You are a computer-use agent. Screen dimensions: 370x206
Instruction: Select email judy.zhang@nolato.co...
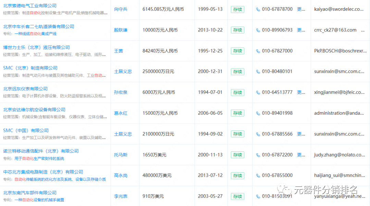340,155
